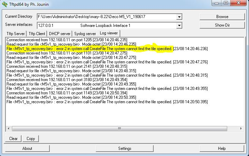Open the DHCP server tab

click(60, 34)
